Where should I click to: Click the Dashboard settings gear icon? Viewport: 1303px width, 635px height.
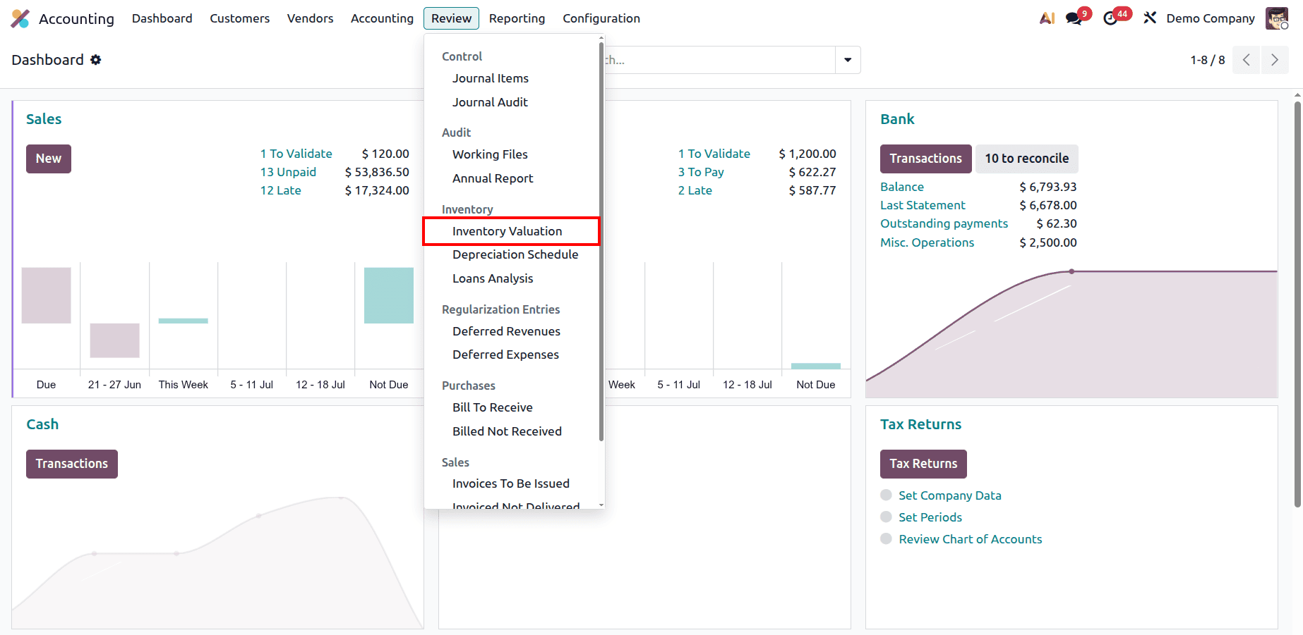point(96,60)
